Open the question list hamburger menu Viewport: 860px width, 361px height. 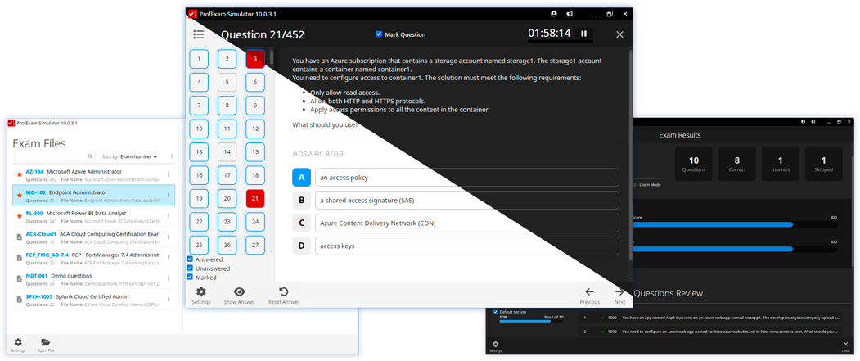[x=199, y=34]
